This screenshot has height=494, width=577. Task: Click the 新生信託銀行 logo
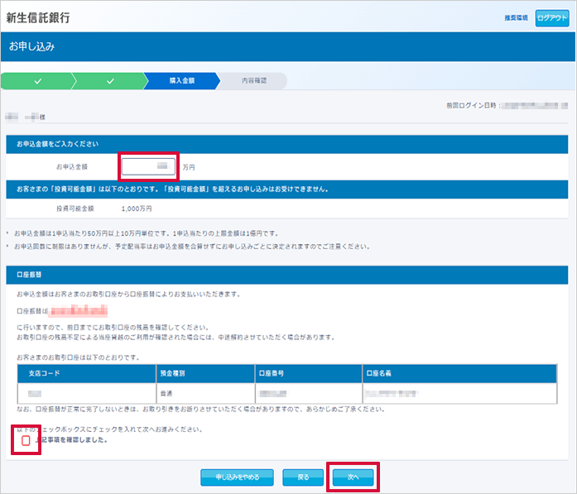pos(38,17)
